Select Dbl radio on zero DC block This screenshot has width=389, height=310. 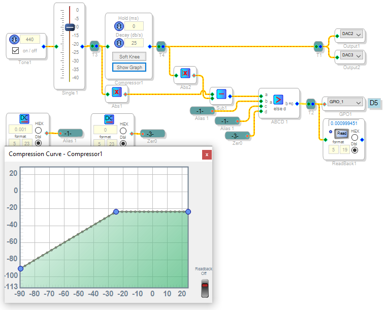click(x=123, y=143)
